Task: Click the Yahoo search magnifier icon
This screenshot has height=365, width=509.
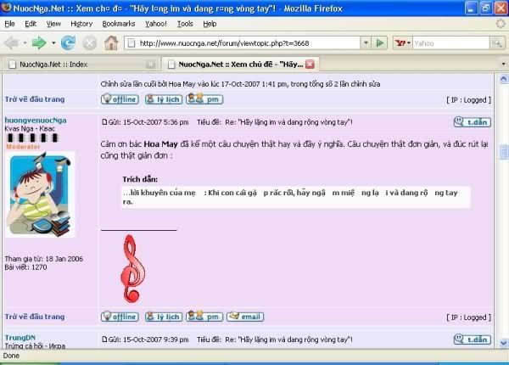Action: pyautogui.click(x=498, y=42)
